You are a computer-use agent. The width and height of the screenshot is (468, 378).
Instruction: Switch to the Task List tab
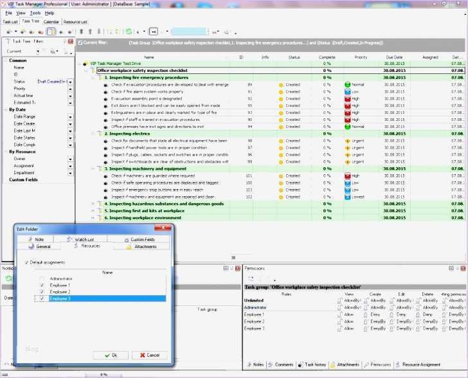click(x=10, y=22)
